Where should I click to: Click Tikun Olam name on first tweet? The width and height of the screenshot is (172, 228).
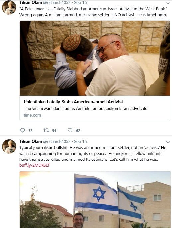pyautogui.click(x=31, y=2)
